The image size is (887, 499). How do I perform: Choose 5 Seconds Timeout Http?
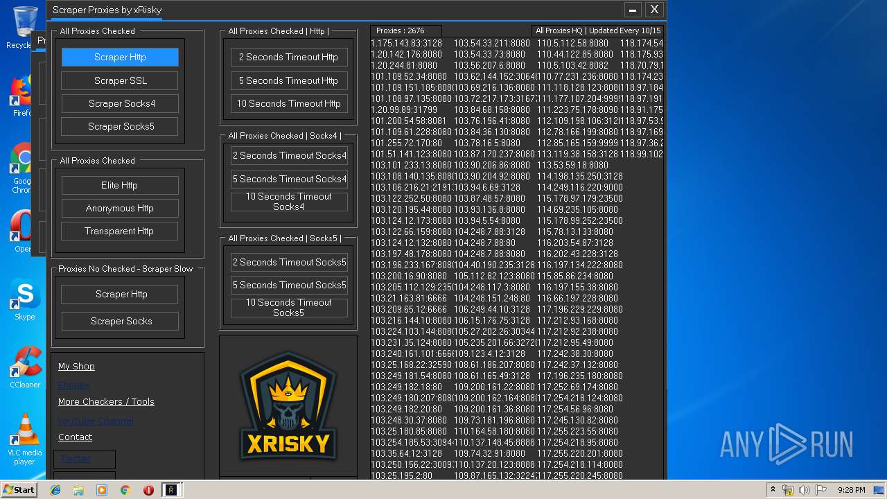click(289, 80)
